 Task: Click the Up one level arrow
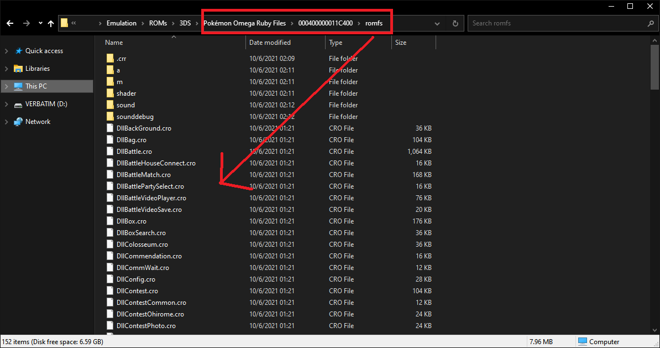[51, 23]
